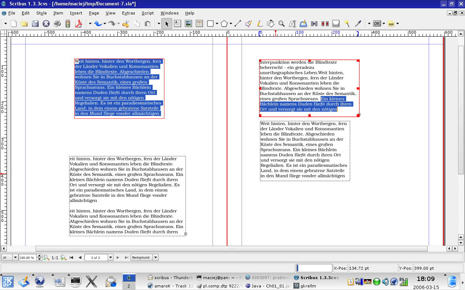Viewport: 465px width, 290px height.
Task: Click the Link Text Frames icon
Action: (x=314, y=24)
